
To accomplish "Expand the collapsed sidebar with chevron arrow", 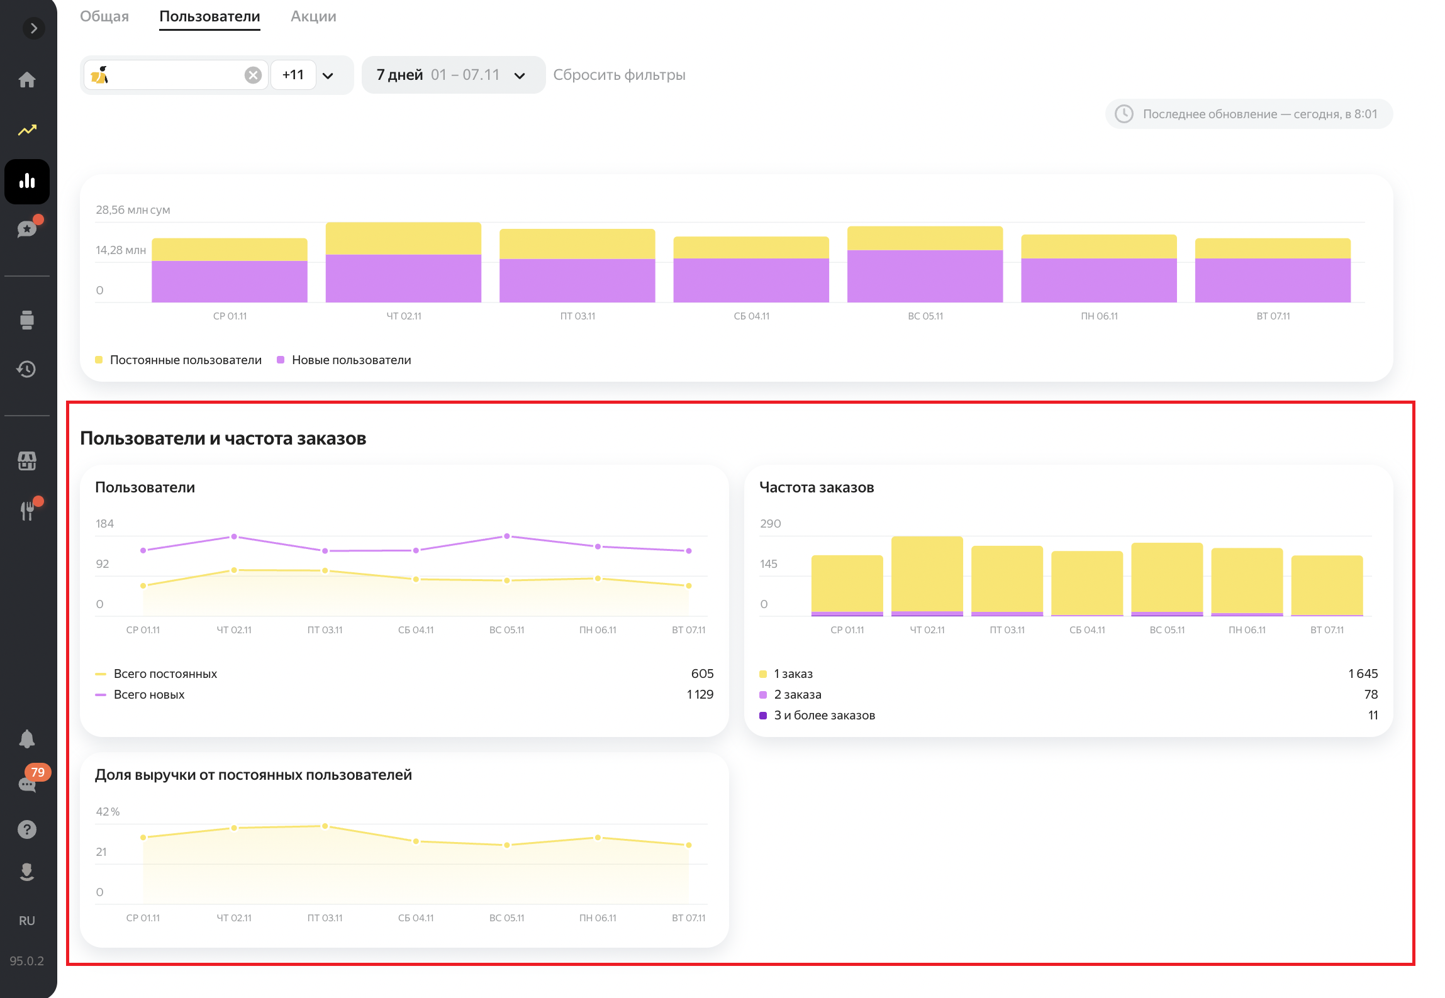I will tap(34, 28).
